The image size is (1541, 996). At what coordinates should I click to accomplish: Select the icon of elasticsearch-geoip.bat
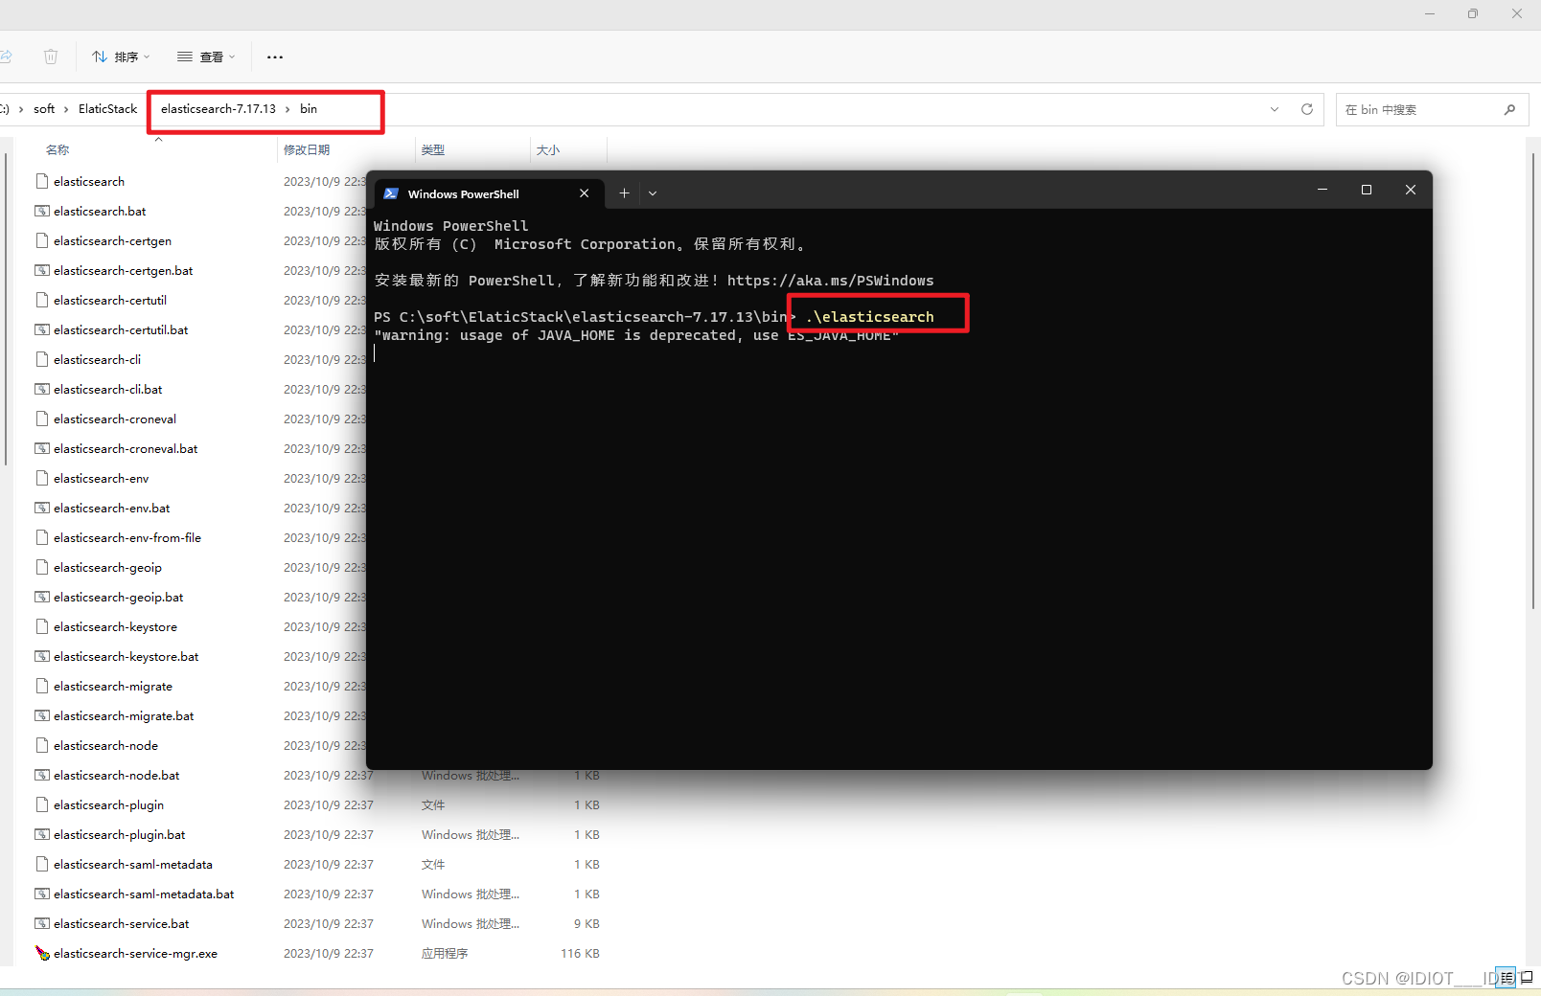point(42,597)
